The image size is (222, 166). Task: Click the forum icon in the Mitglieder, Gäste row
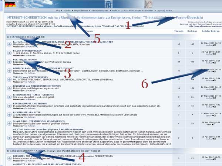[x=9, y=44]
